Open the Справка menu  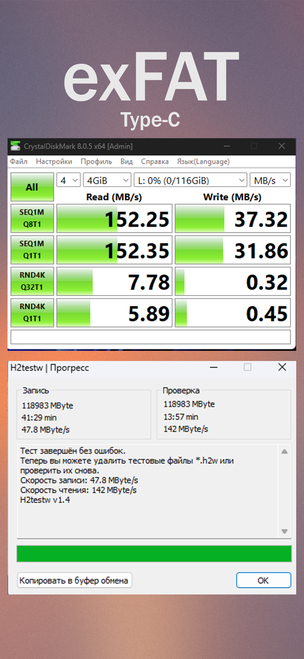click(x=155, y=161)
